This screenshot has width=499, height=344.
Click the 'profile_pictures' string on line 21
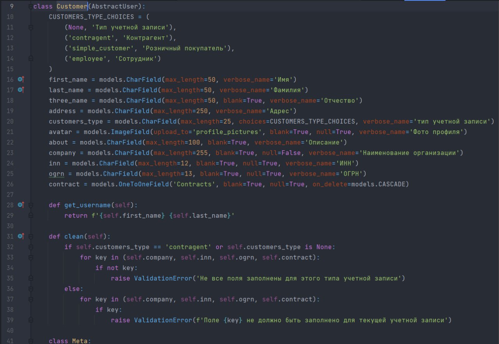pyautogui.click(x=227, y=132)
